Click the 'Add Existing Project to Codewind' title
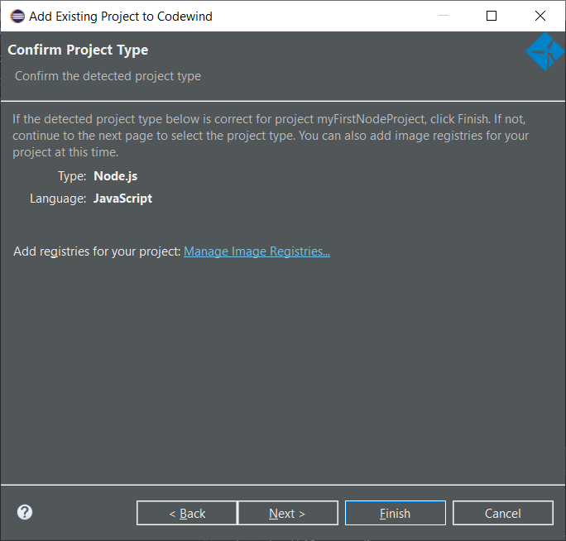This screenshot has height=541, width=566. 121,17
